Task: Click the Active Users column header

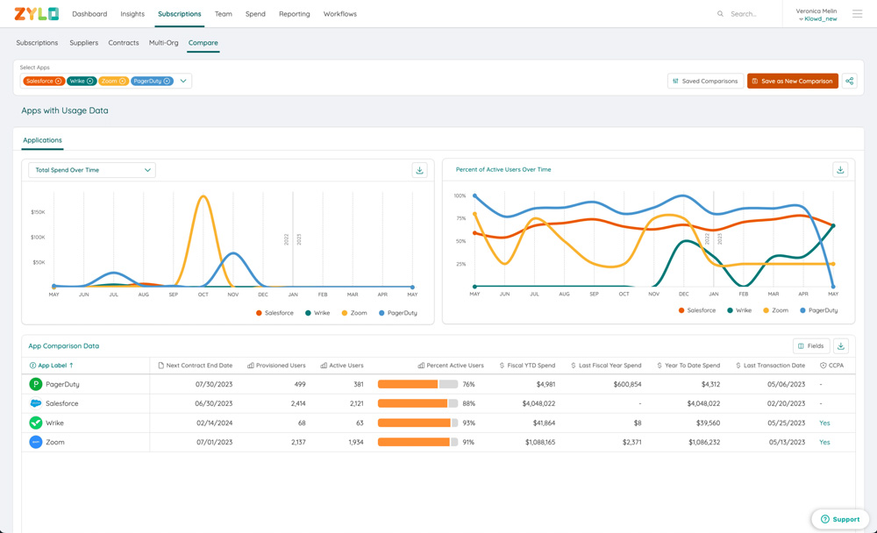Action: pos(342,366)
